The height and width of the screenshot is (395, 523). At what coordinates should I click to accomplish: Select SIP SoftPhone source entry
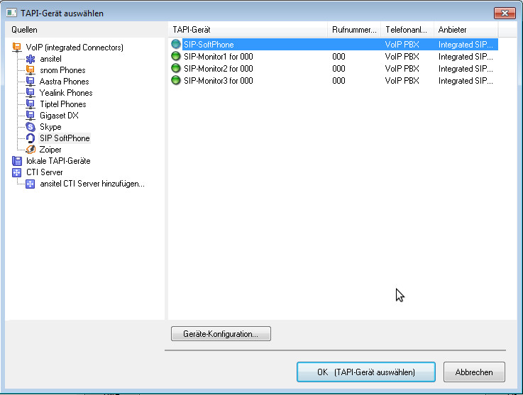pos(65,138)
